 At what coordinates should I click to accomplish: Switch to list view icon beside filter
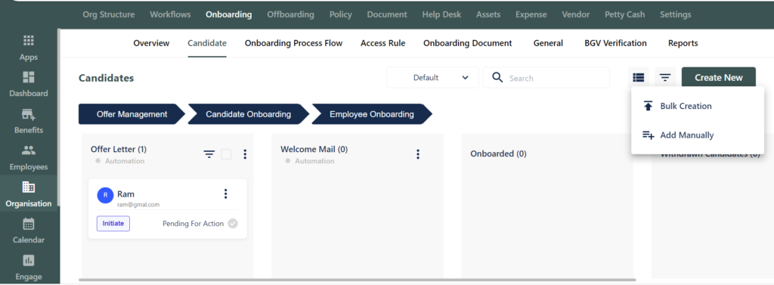pyautogui.click(x=639, y=78)
